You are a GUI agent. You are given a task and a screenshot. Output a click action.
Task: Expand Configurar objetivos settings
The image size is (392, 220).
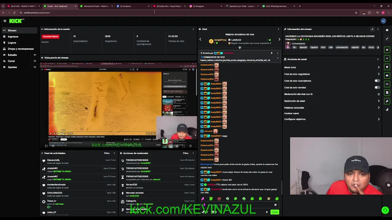pos(379,119)
